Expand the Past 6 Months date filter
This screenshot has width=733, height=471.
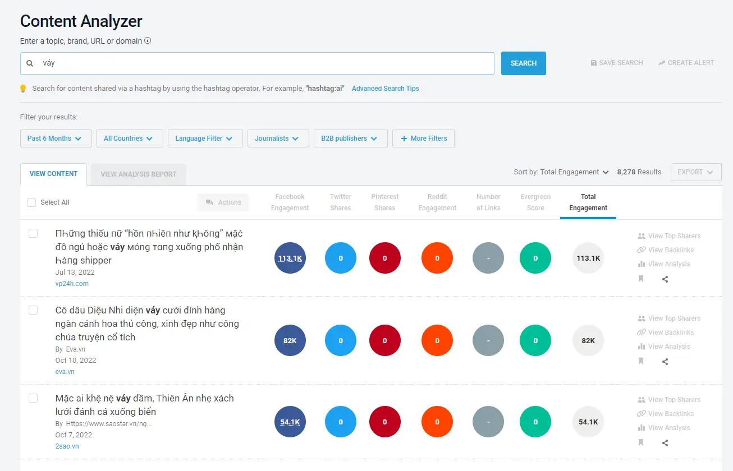(x=56, y=138)
